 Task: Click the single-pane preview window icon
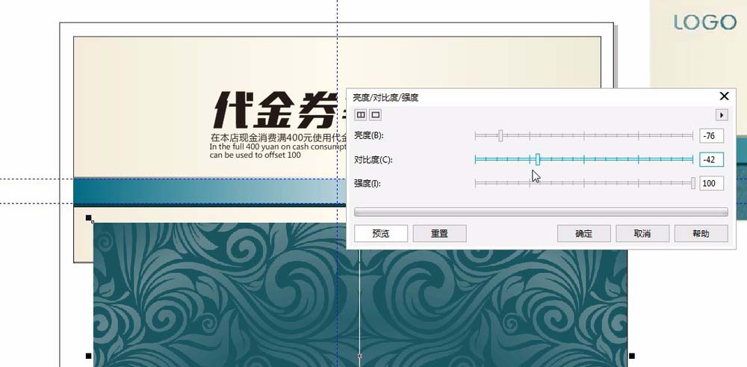(376, 115)
